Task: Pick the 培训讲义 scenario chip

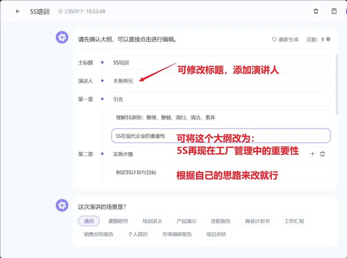Action: pyautogui.click(x=152, y=221)
